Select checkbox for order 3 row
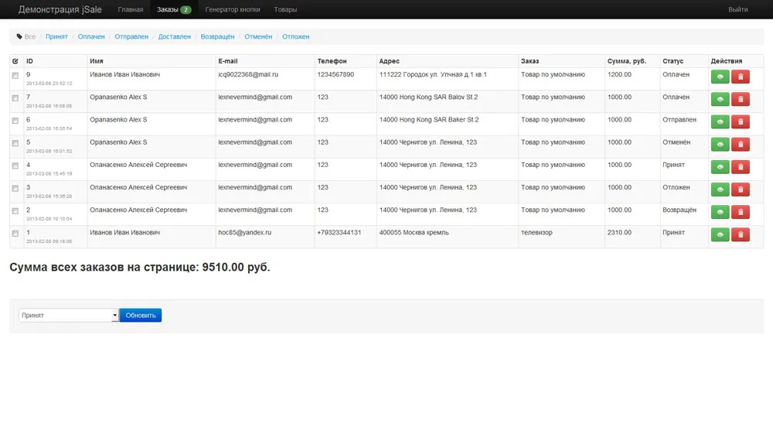 point(15,189)
